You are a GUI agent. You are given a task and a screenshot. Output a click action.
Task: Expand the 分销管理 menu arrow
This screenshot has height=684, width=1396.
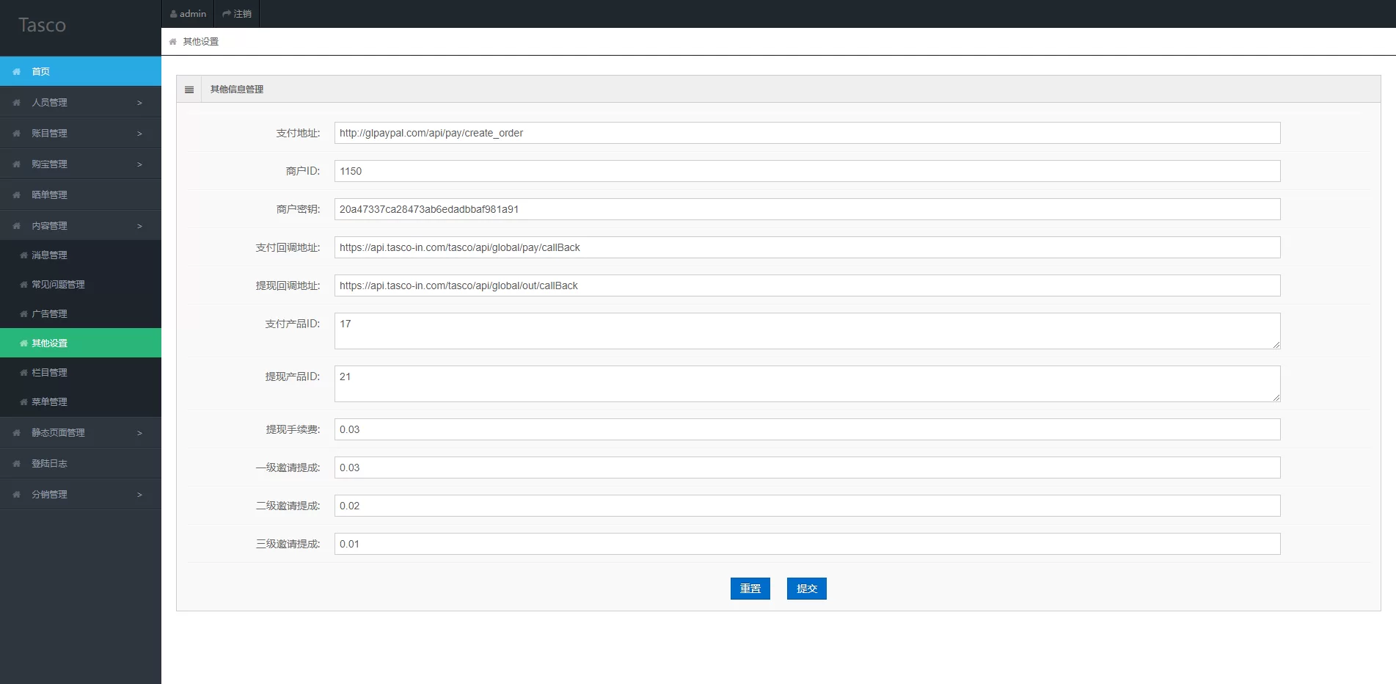pyautogui.click(x=139, y=495)
